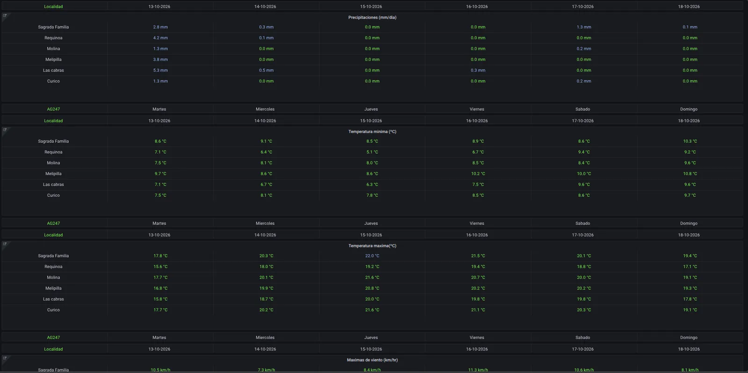Select the 21.5 °C Sagrada Familia maximum value

pos(478,256)
